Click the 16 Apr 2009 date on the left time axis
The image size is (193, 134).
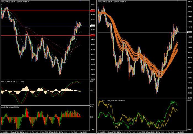coord(4,132)
